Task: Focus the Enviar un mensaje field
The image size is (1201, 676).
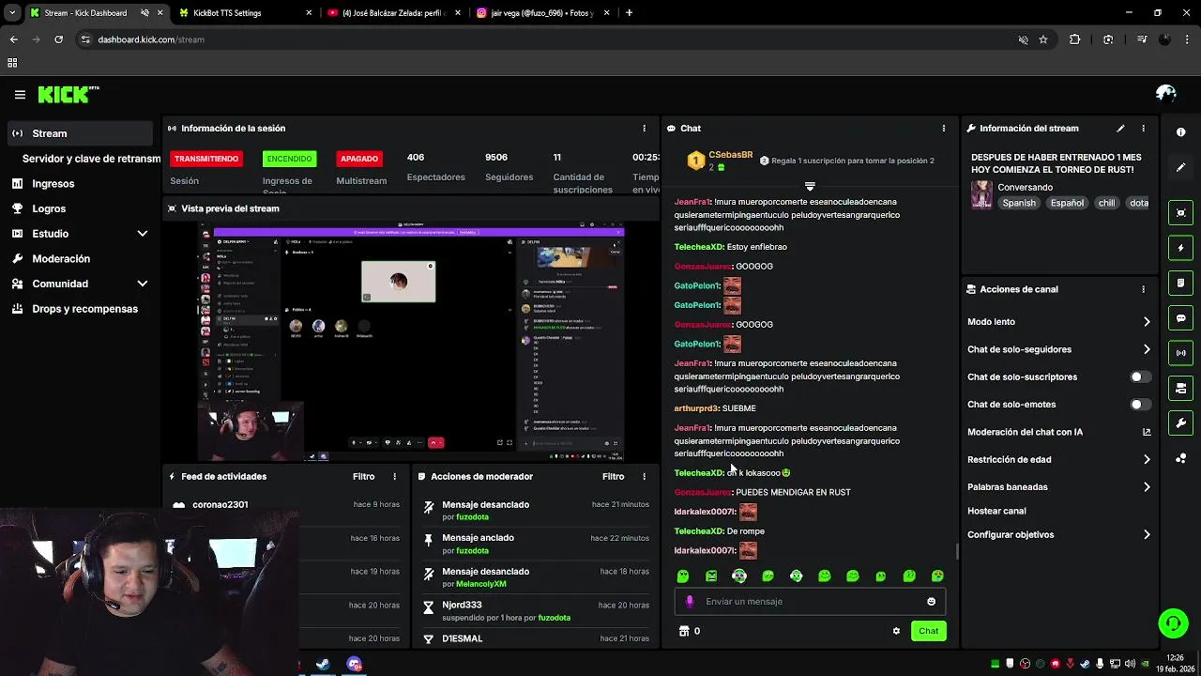Action: click(x=810, y=602)
